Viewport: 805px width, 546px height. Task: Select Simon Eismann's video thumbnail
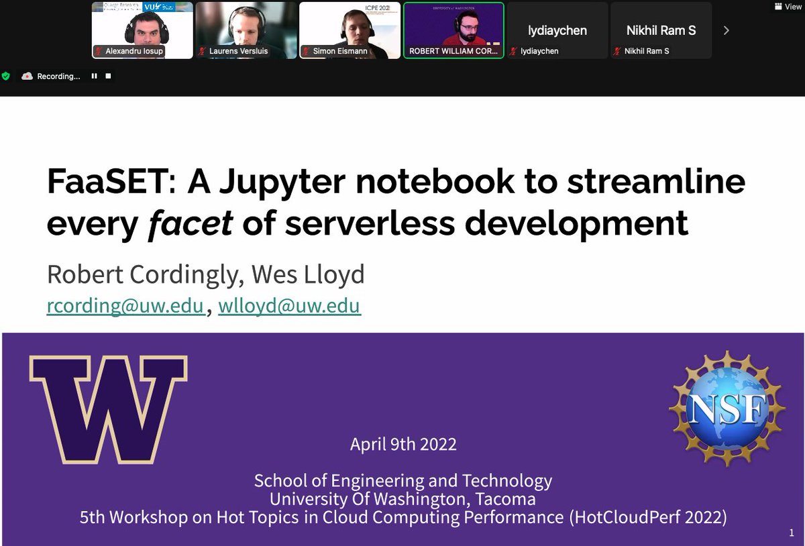click(350, 30)
